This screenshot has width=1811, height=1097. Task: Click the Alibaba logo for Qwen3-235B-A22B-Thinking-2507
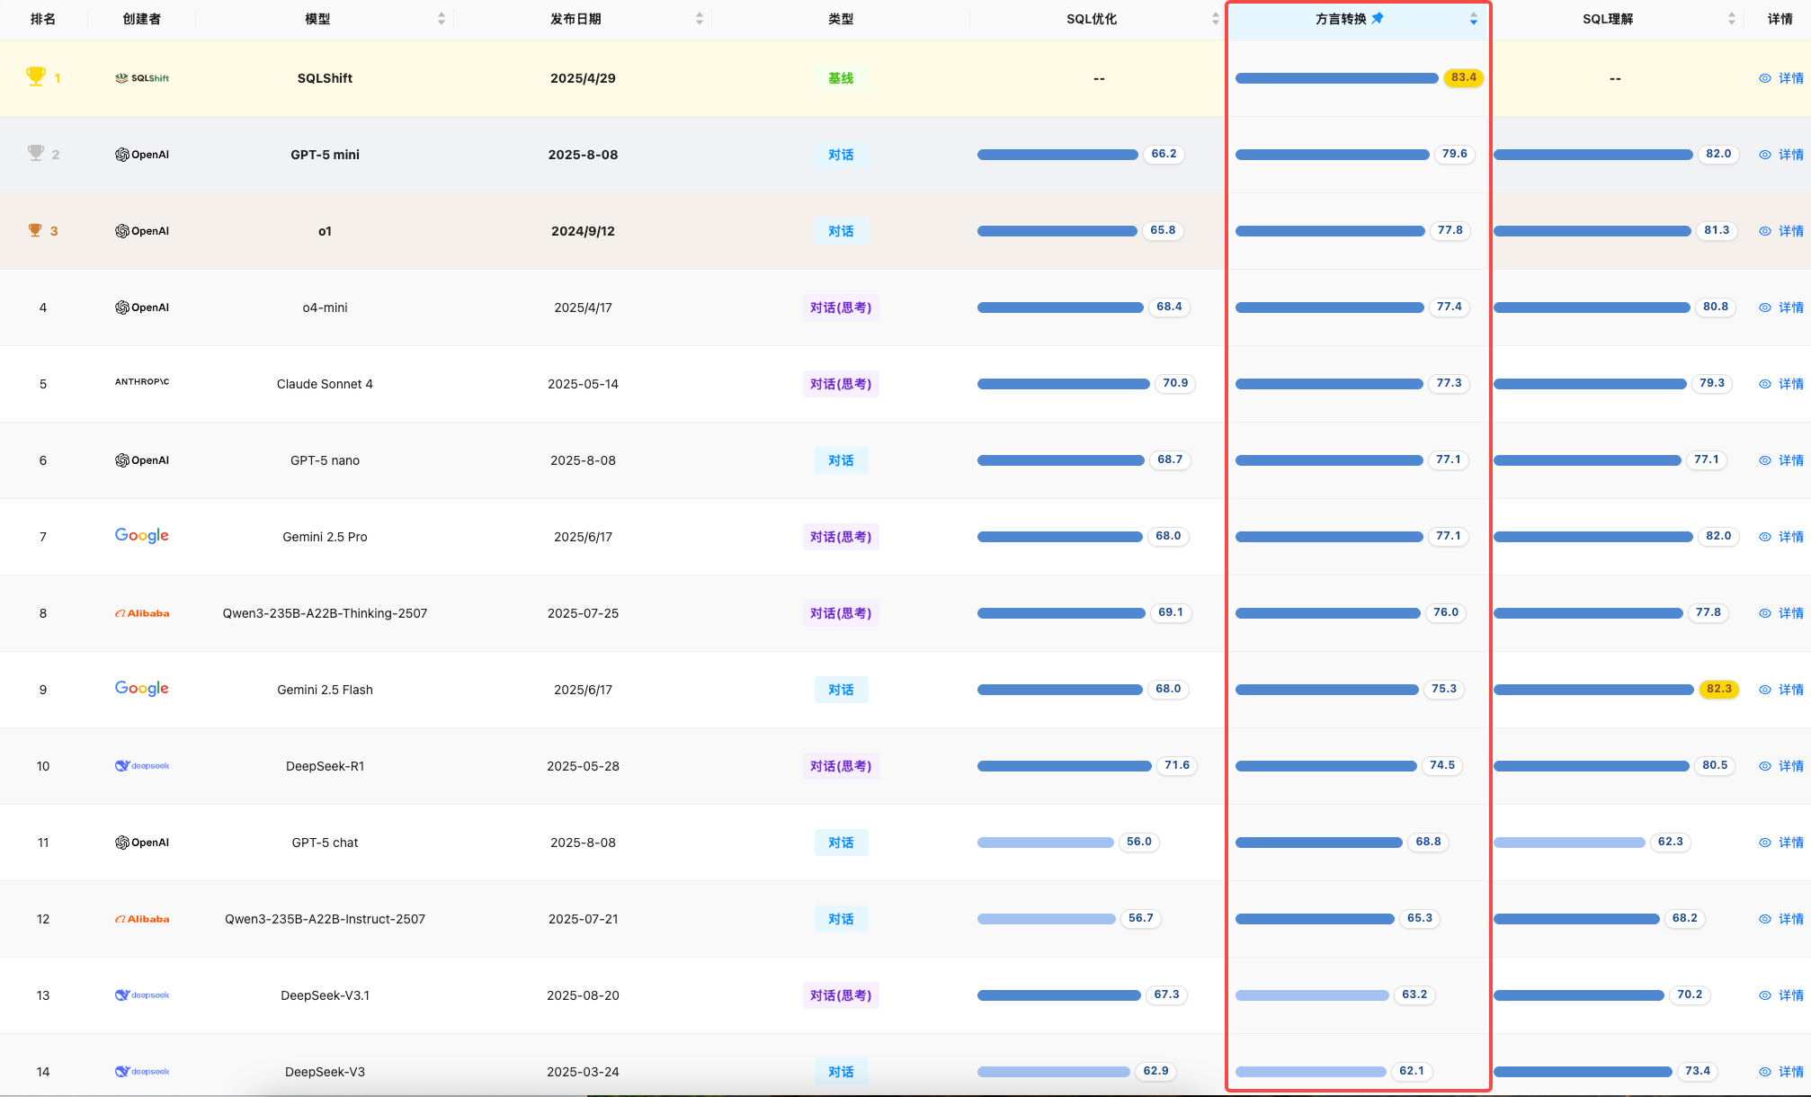pos(142,613)
